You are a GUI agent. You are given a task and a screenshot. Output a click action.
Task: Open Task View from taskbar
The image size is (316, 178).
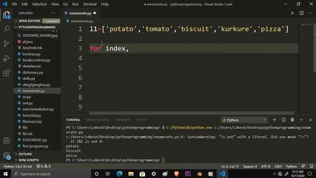(x=108, y=174)
